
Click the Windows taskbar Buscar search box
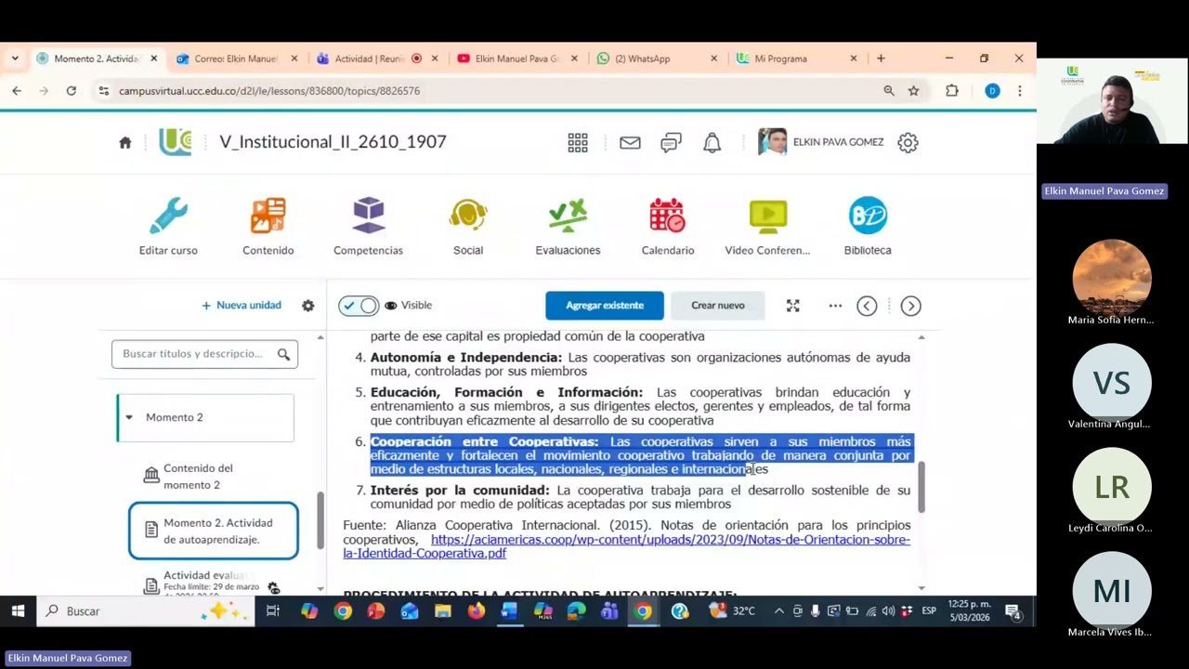click(x=145, y=610)
